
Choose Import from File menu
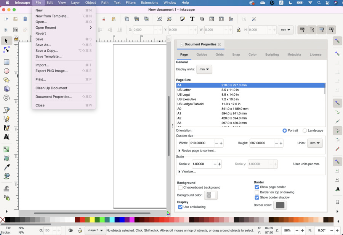click(63, 65)
